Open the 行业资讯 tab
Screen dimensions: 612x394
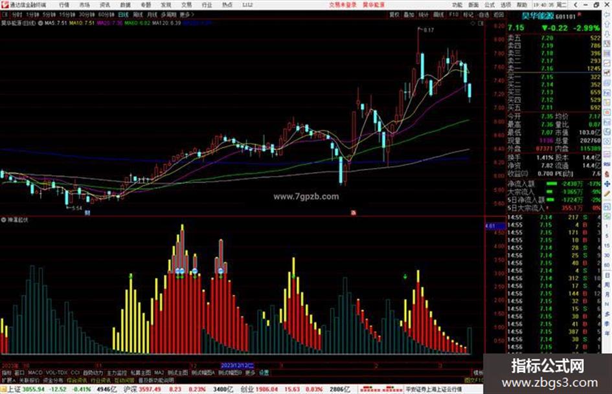point(100,380)
